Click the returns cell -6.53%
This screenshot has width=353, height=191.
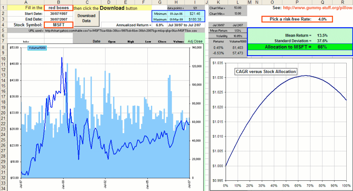click(219, 53)
